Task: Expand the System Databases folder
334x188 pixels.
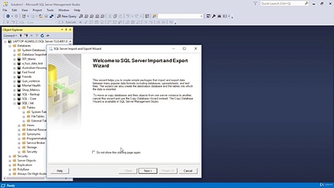Action: point(15,50)
